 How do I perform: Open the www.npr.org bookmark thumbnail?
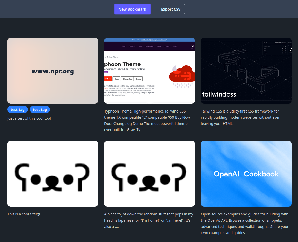click(53, 71)
